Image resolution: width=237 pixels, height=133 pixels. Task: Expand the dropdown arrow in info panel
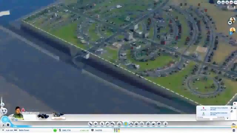coord(227,118)
